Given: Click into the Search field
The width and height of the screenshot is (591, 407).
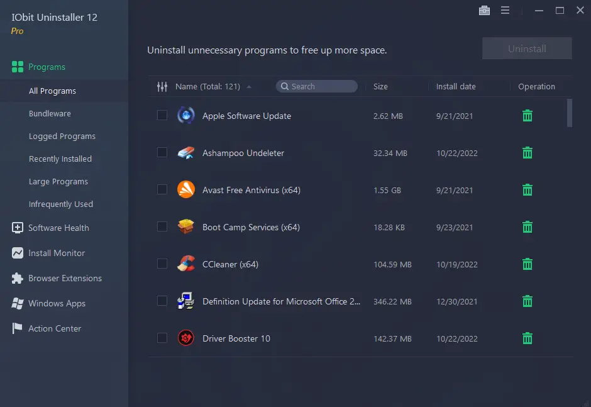Looking at the screenshot, I should 317,86.
